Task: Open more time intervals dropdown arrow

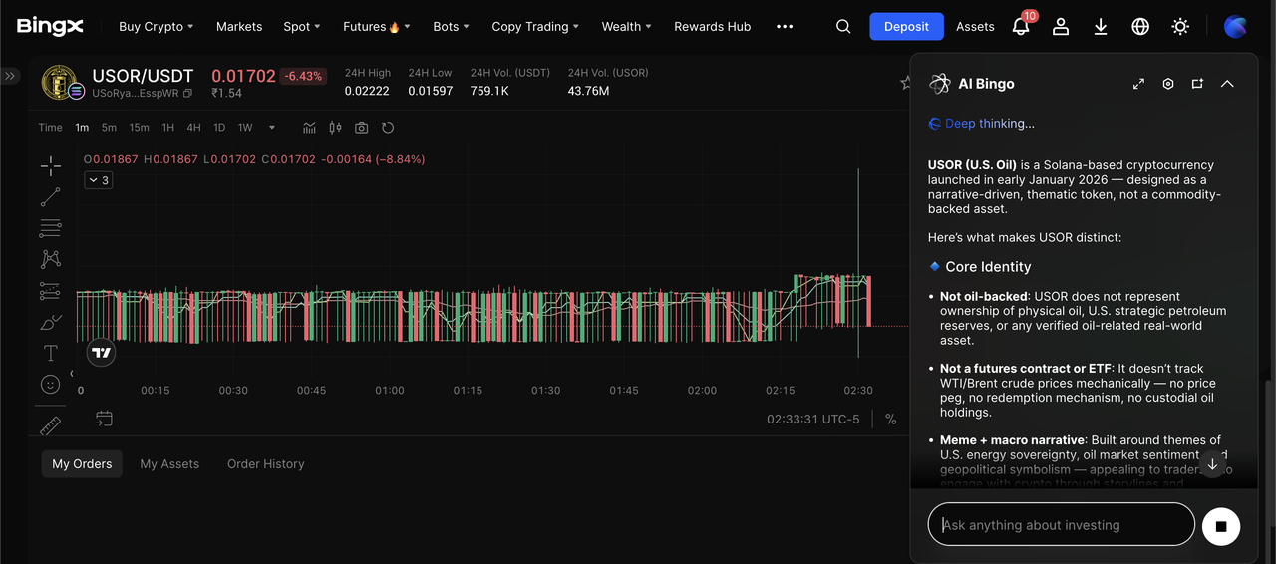Action: 272,128
